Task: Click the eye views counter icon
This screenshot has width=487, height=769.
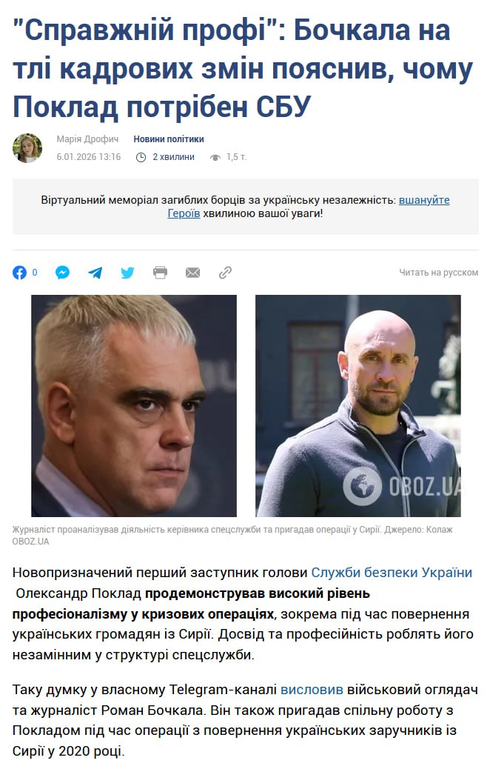Action: tap(215, 157)
